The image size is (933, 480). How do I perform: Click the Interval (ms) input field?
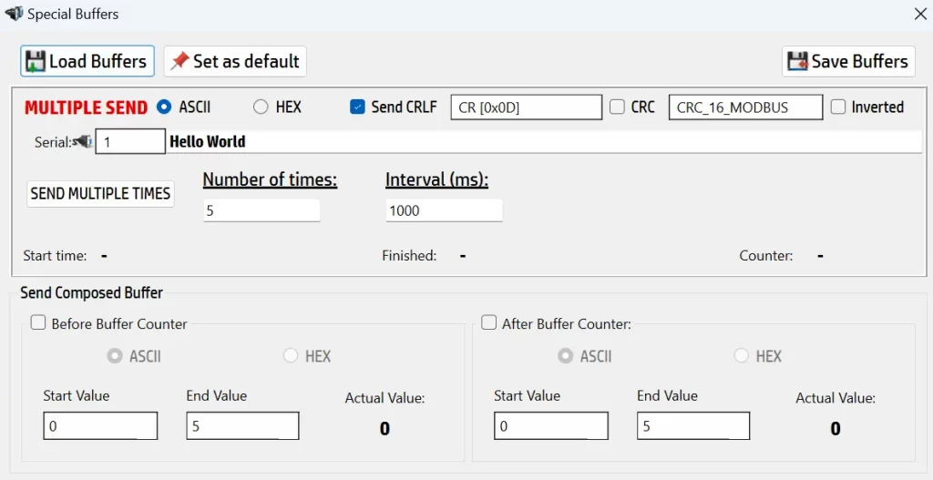(x=444, y=210)
